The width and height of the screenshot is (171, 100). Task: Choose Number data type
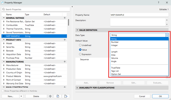click(x=139, y=42)
